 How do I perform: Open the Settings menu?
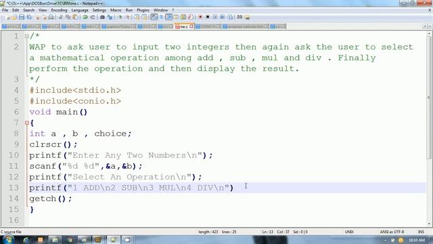99,10
